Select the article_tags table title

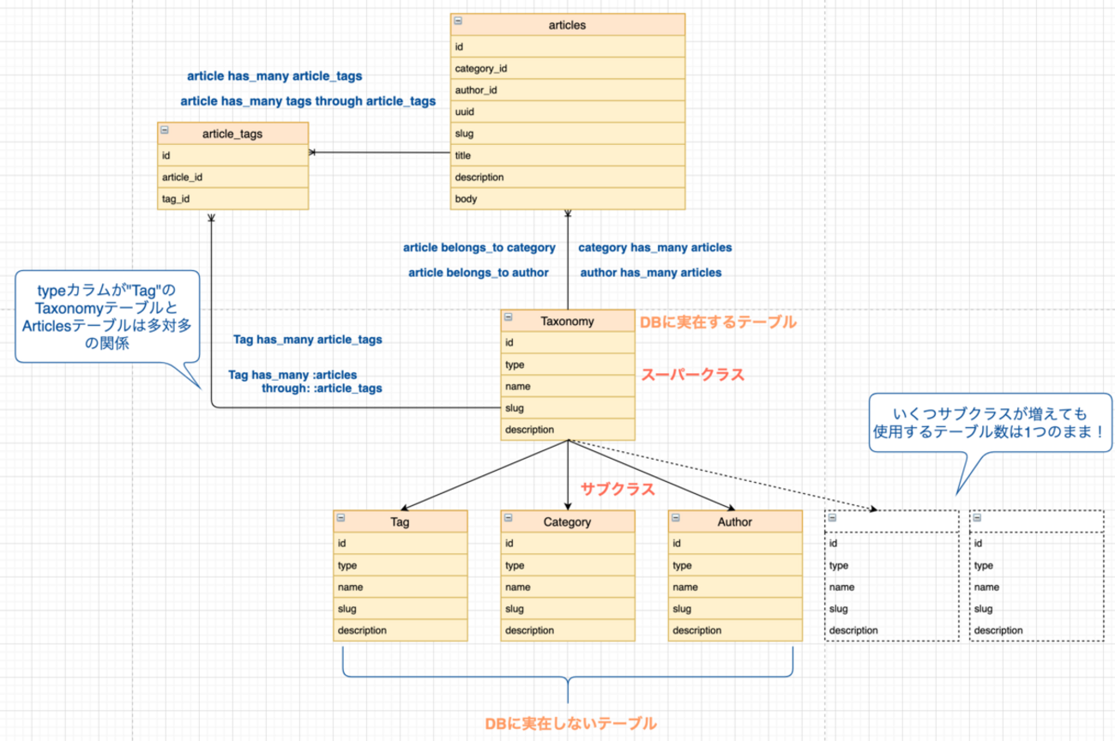[232, 134]
